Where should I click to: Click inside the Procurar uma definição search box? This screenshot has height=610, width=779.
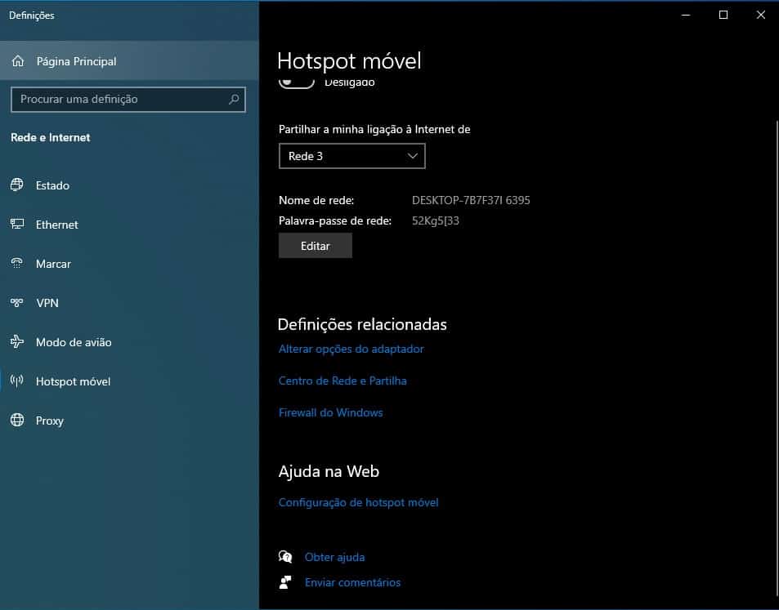128,100
